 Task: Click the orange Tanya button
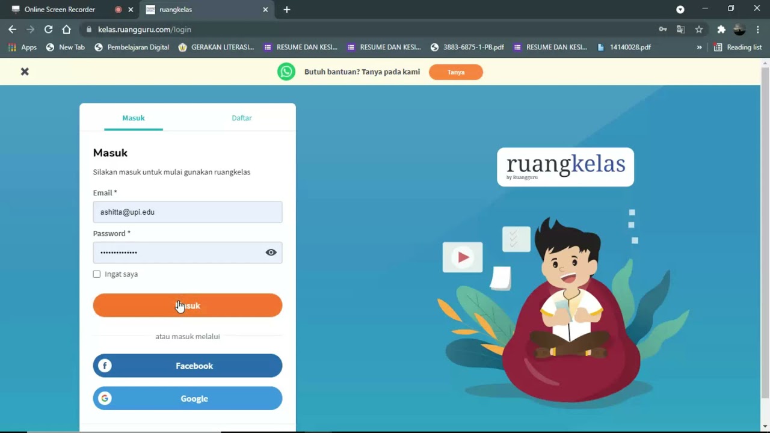456,72
